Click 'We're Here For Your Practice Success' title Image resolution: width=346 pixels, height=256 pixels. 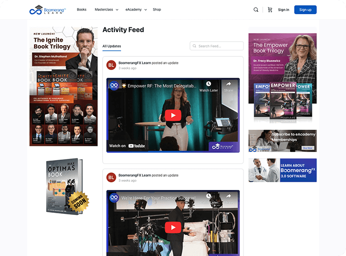158,198
